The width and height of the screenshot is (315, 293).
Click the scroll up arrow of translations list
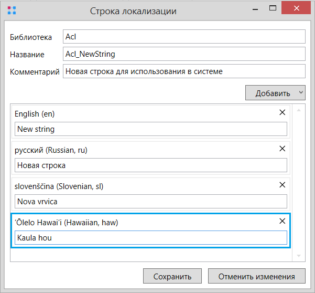[x=299, y=110]
